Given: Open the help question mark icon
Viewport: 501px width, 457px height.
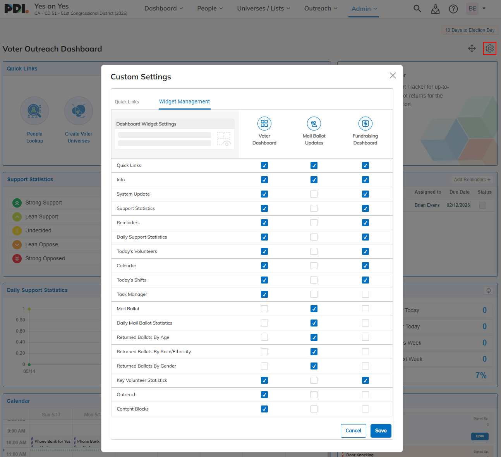Looking at the screenshot, I should point(453,9).
